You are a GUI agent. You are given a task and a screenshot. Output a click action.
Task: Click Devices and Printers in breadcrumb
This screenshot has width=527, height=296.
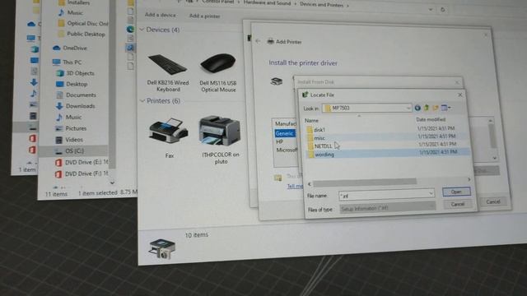click(322, 5)
